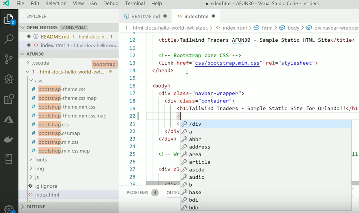
Task: Open .gitignore file in explorer
Action: [46, 186]
